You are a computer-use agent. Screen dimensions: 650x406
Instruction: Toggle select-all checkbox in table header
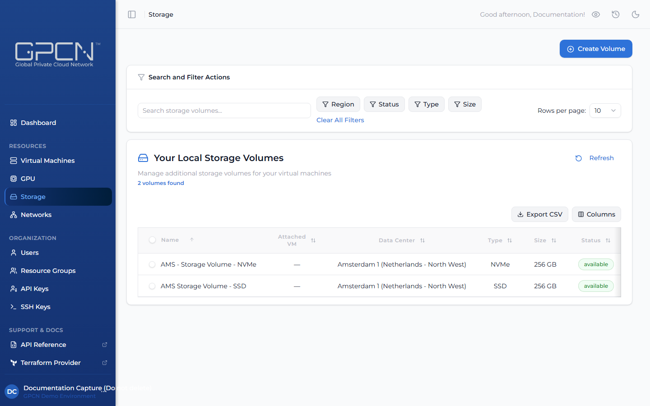click(152, 240)
